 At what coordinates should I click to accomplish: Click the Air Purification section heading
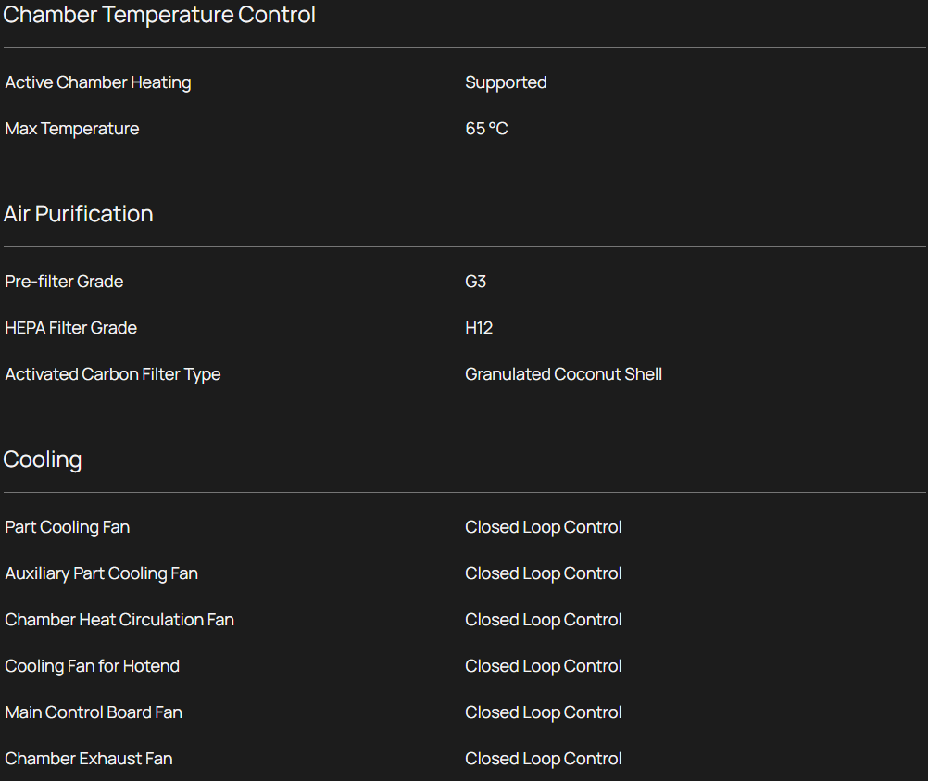[79, 214]
